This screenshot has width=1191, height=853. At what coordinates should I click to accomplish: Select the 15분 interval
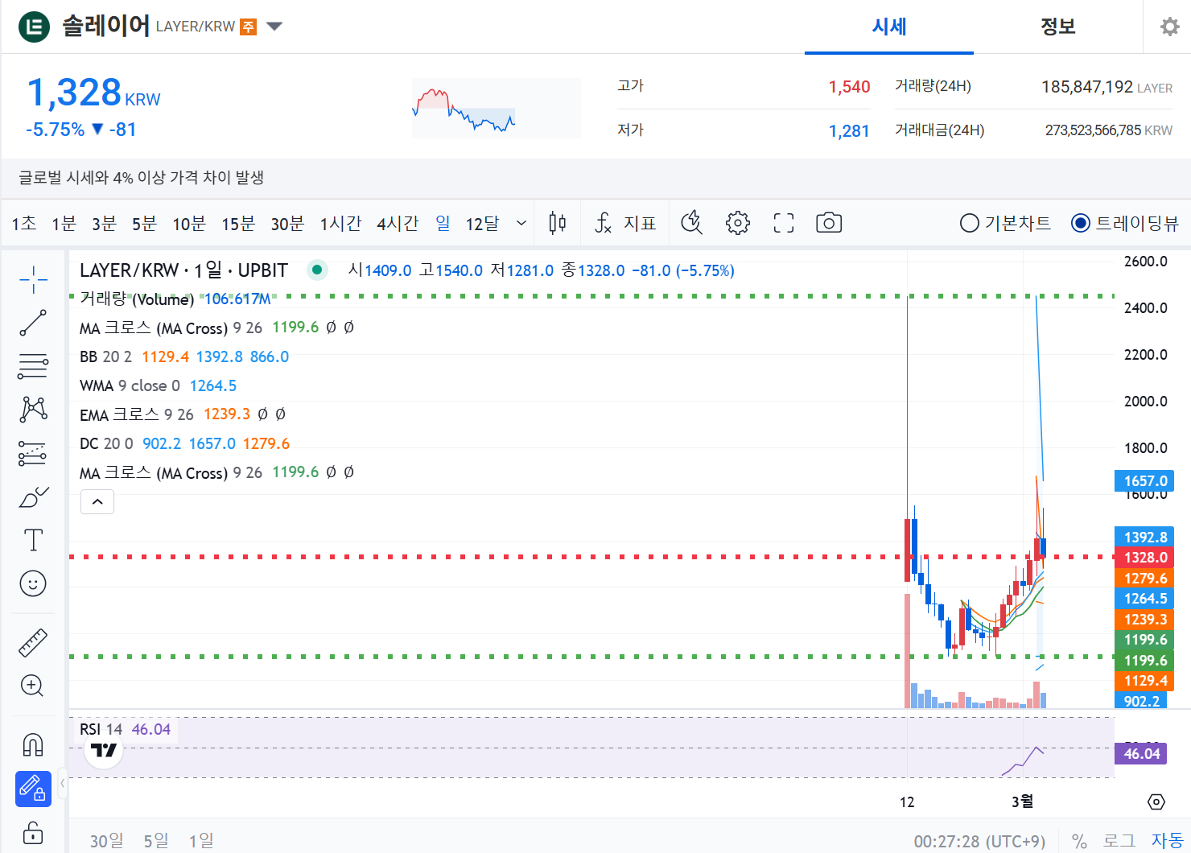pyautogui.click(x=238, y=223)
